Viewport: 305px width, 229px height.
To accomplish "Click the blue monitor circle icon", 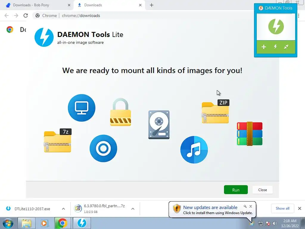I will coord(82,108).
